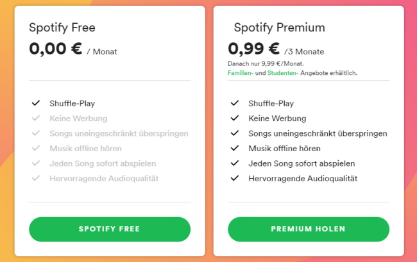Open the Familien offer link
Image resolution: width=417 pixels, height=262 pixels.
[241, 73]
